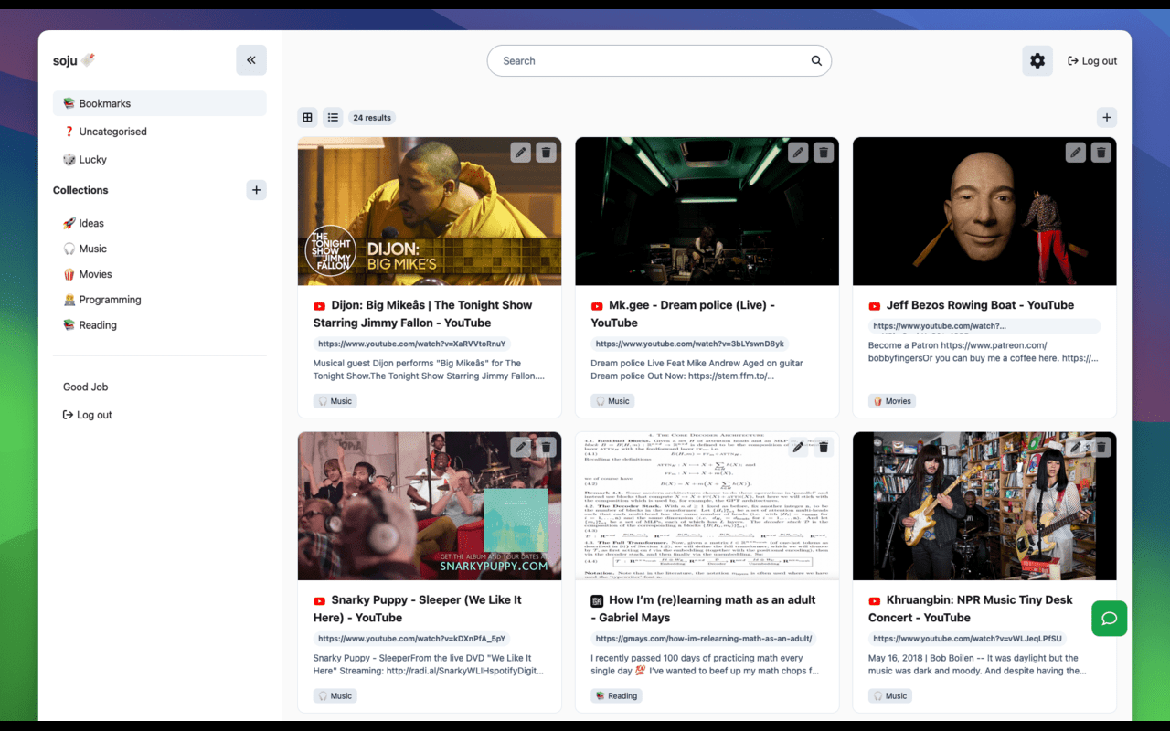1170x731 pixels.
Task: Create a new collection with the plus icon
Action: 256,190
